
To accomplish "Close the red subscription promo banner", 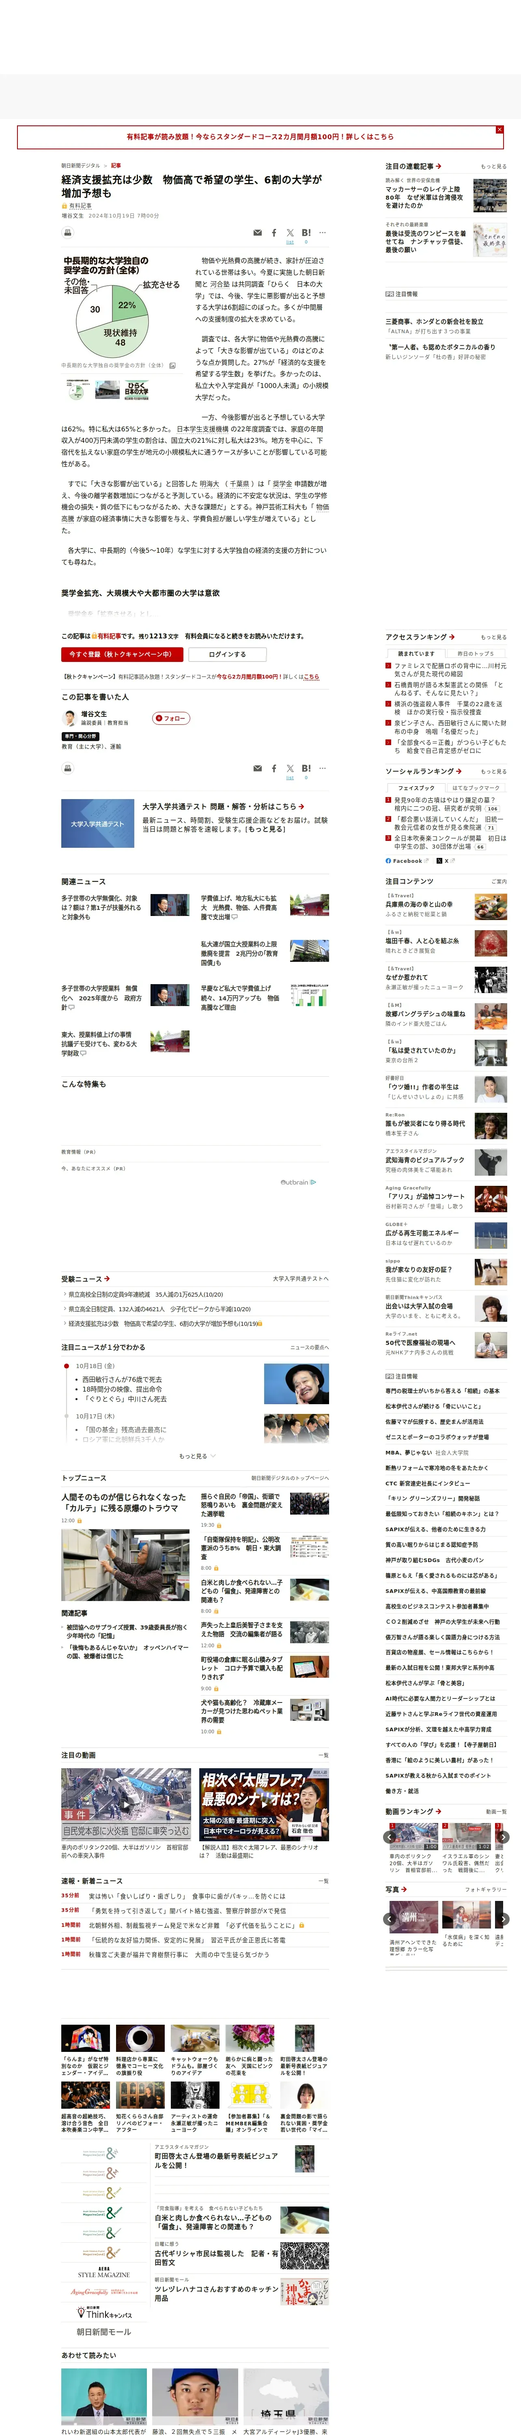I will coord(499,129).
